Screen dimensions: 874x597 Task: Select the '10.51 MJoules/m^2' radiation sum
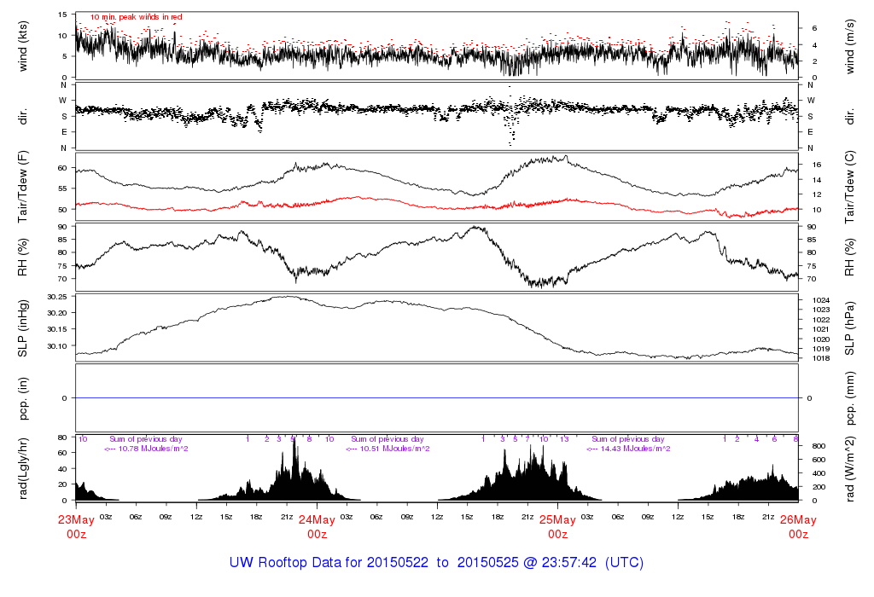(394, 449)
